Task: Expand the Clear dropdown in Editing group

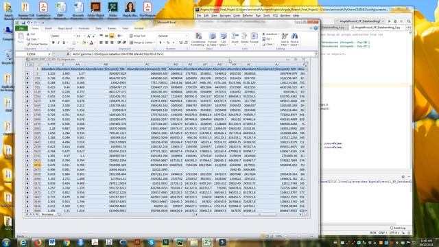Action: (x=274, y=44)
